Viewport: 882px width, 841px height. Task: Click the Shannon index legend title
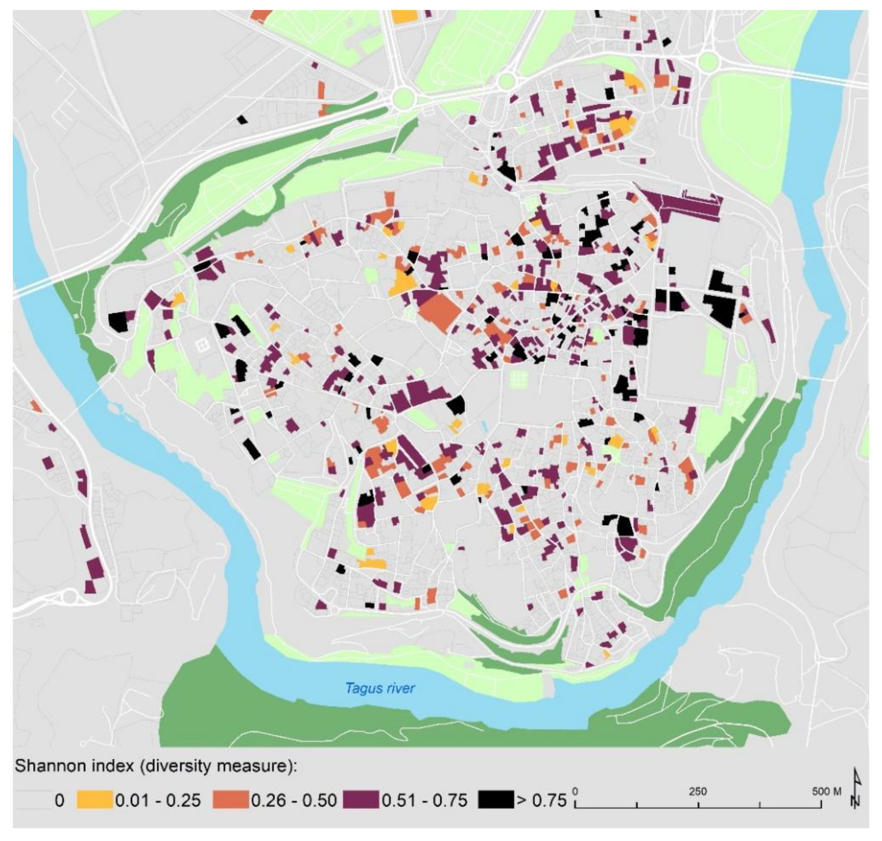click(x=156, y=766)
